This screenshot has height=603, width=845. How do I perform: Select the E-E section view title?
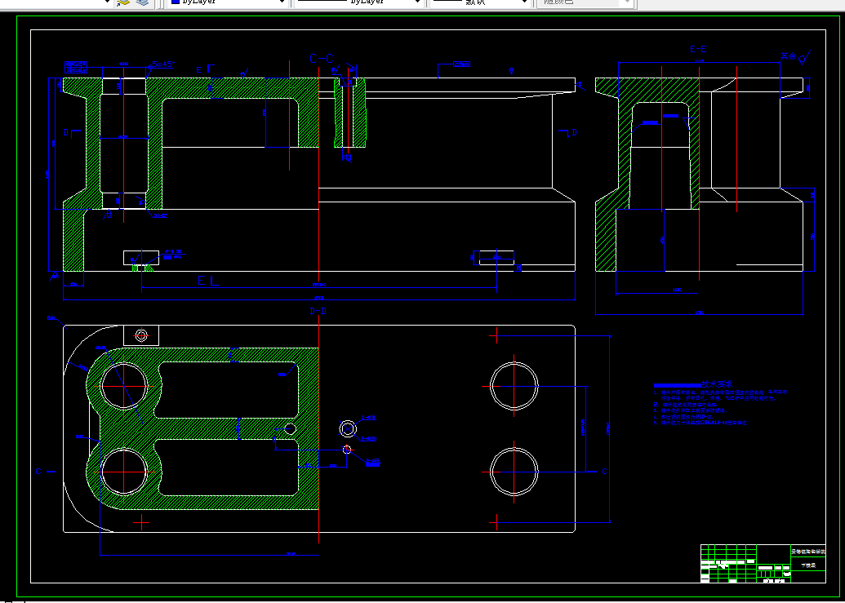pos(698,50)
